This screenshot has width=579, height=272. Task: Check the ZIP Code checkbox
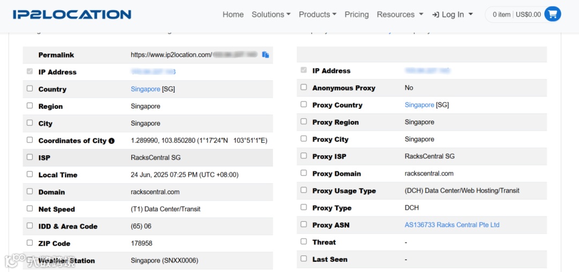(30, 243)
